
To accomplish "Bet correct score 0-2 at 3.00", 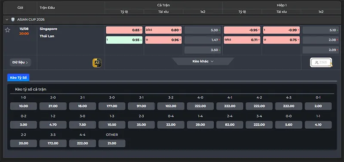I will pos(24,125).
